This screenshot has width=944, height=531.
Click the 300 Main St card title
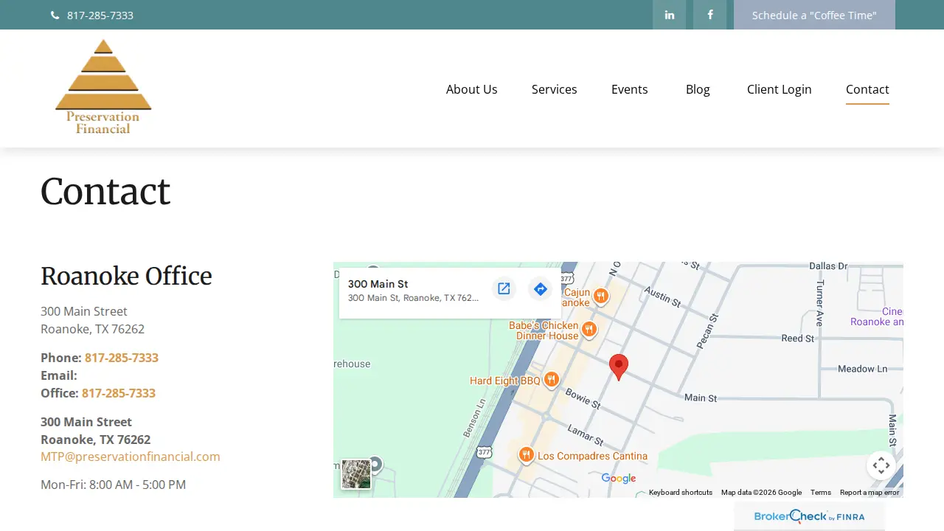[x=378, y=284]
